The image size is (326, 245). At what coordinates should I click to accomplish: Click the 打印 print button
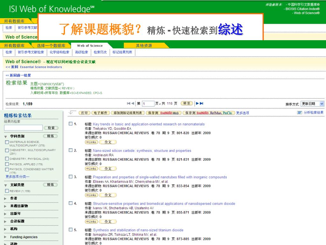click(x=84, y=113)
